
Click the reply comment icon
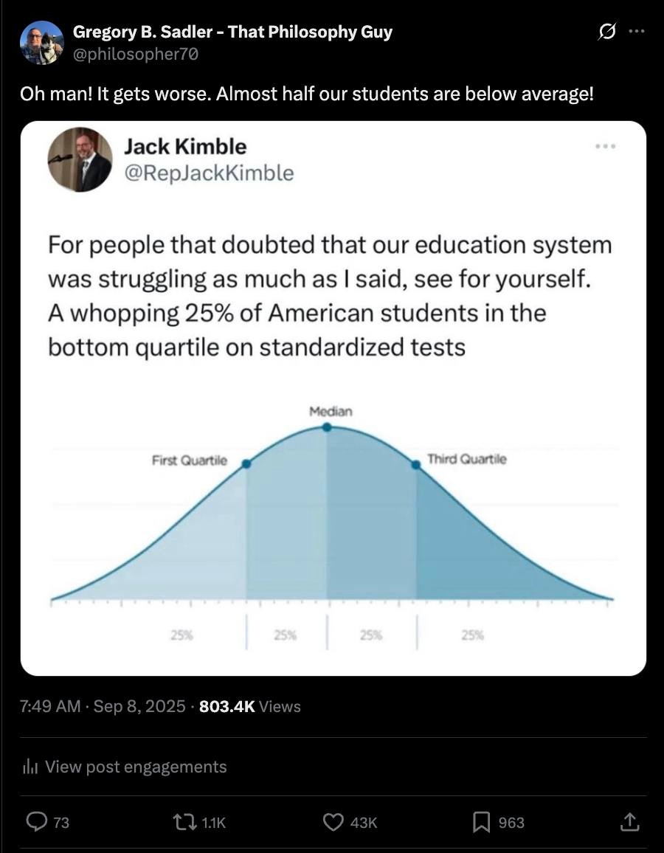point(36,821)
